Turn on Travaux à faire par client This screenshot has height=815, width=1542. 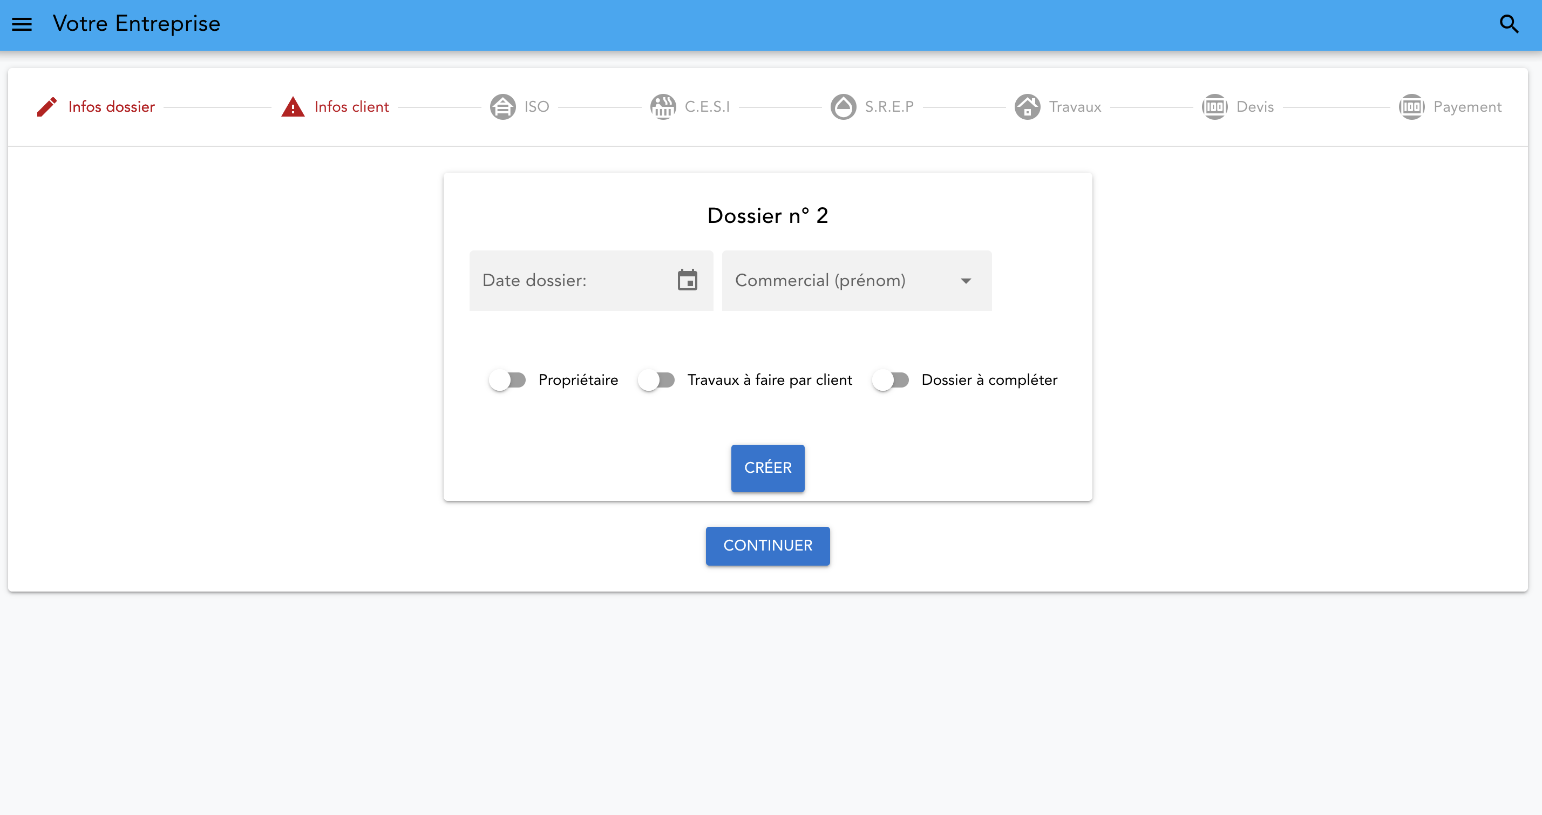pos(656,379)
